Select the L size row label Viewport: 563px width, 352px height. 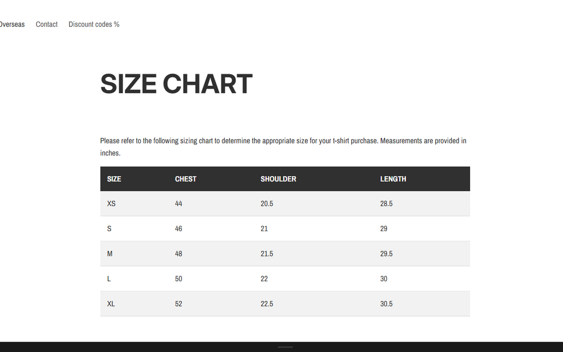[x=109, y=279]
